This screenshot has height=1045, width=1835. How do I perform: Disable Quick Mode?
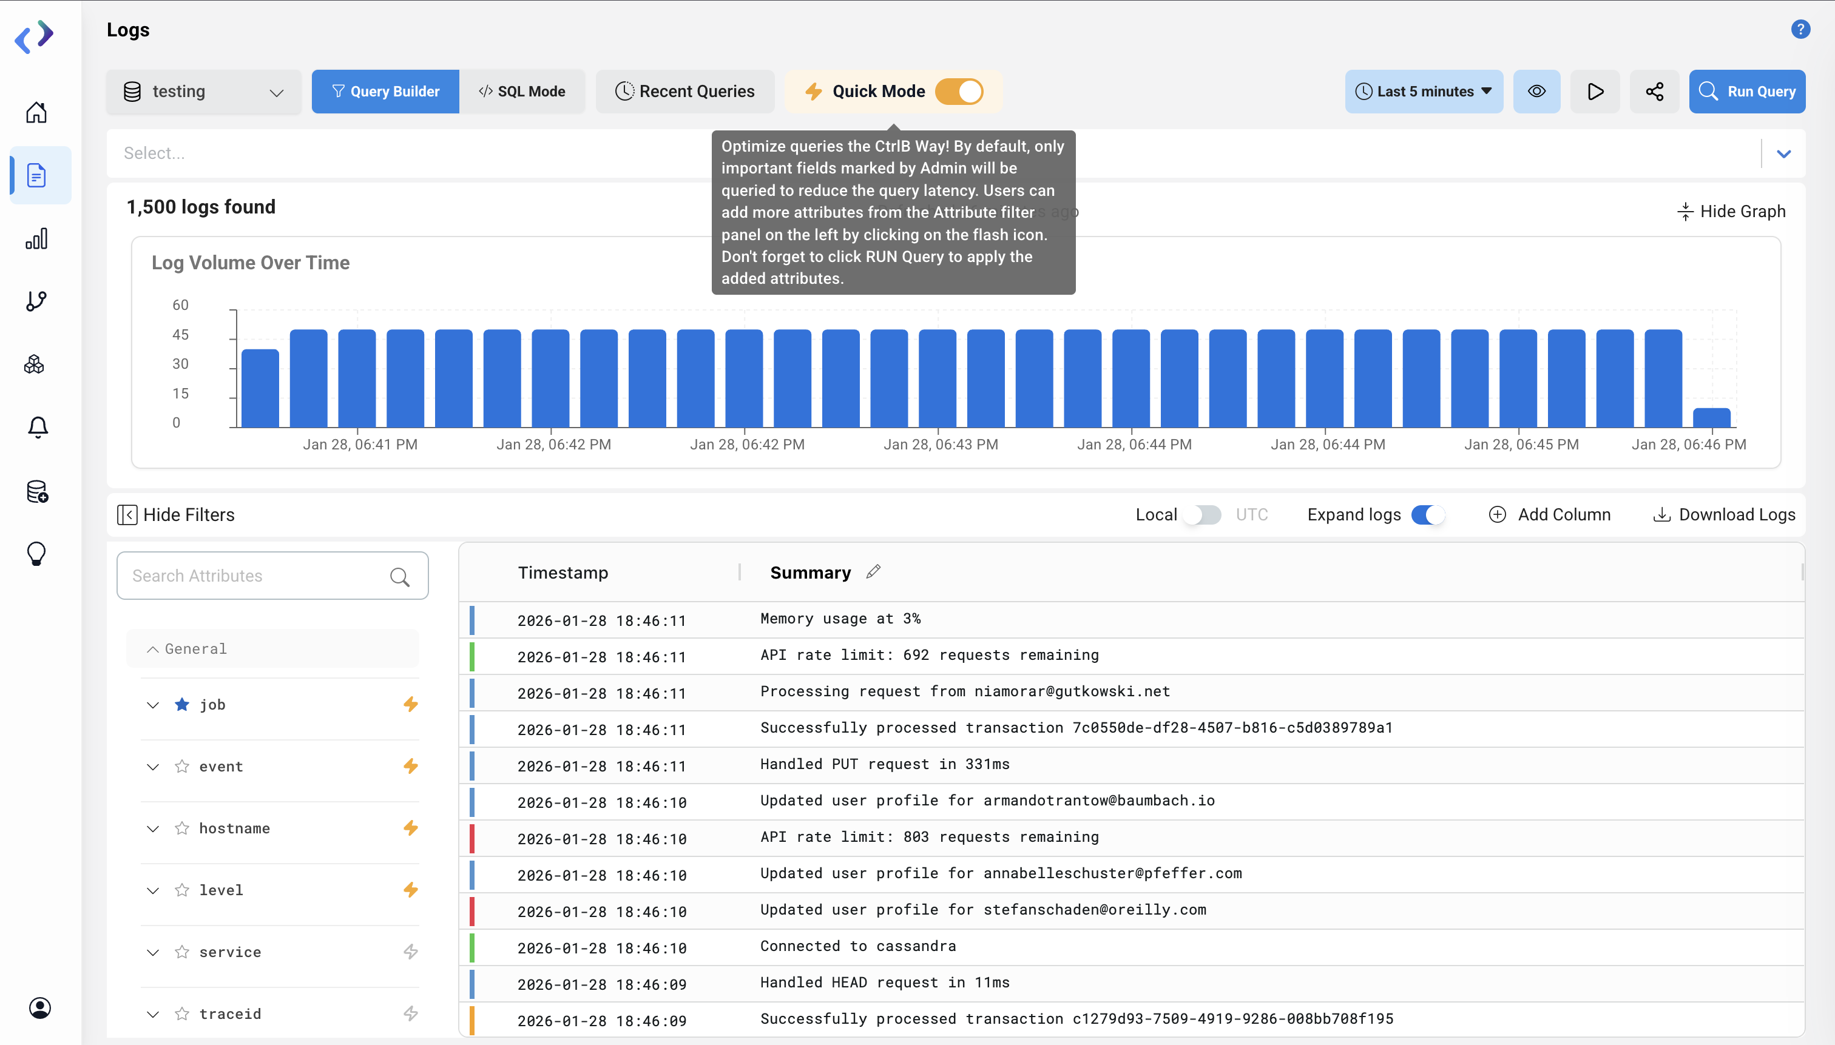pos(960,91)
